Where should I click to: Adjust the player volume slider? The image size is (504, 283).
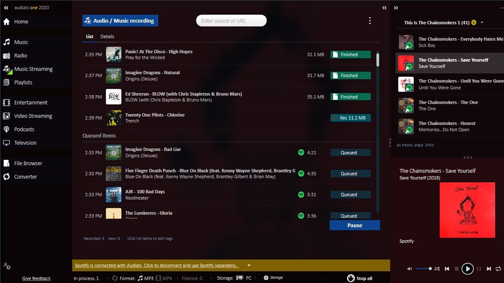tap(423, 269)
